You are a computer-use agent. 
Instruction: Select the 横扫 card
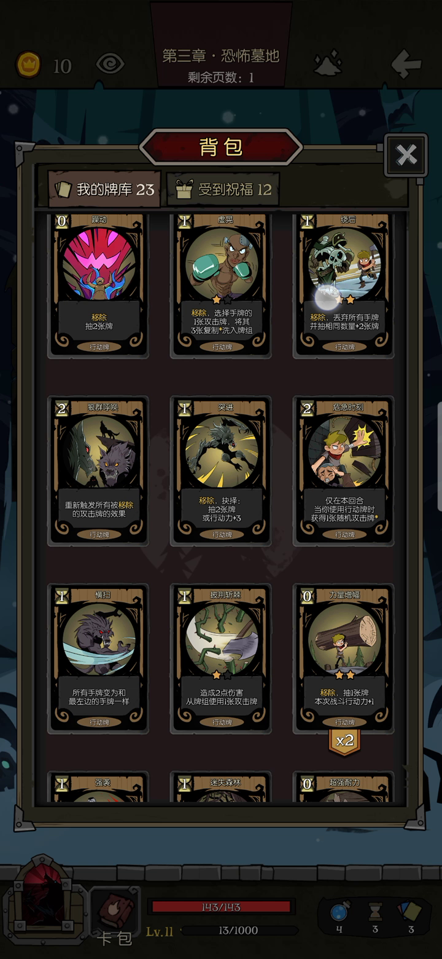point(99,658)
